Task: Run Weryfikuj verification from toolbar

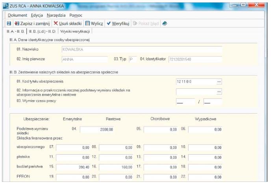Action: pos(118,24)
